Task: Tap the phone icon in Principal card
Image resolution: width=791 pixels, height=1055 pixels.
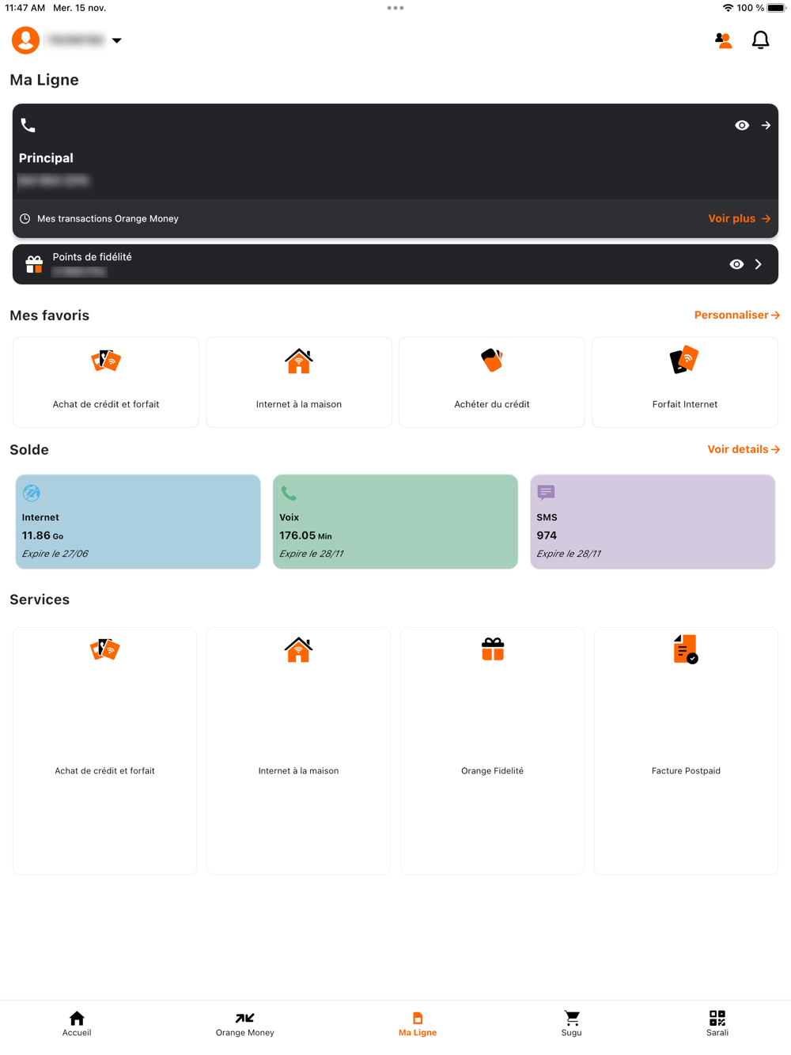Action: pyautogui.click(x=28, y=125)
